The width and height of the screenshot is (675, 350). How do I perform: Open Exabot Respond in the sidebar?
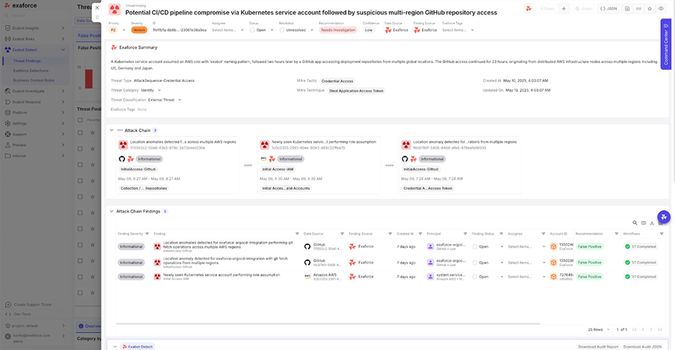tap(35, 102)
